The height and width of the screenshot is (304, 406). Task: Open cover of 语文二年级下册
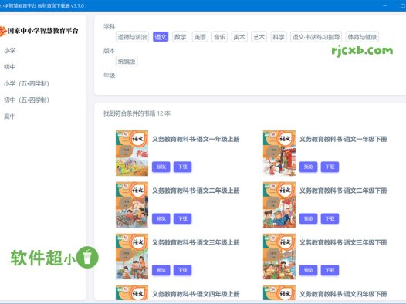pos(279,204)
